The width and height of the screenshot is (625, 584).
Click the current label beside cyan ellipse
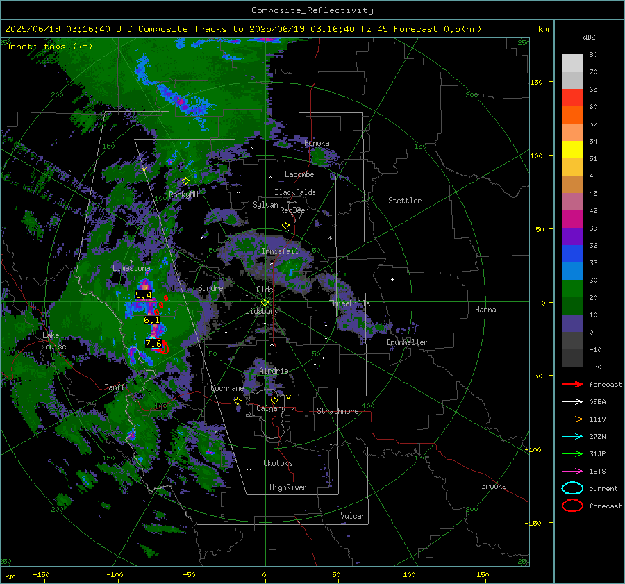pyautogui.click(x=603, y=488)
